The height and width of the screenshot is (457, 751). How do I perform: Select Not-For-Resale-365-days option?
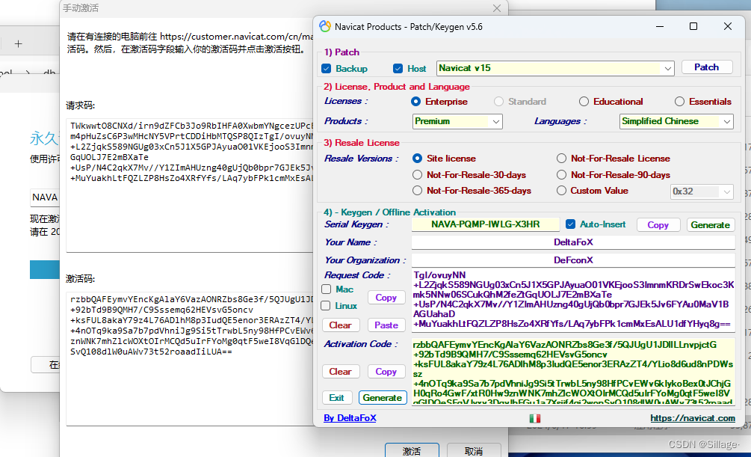click(417, 191)
